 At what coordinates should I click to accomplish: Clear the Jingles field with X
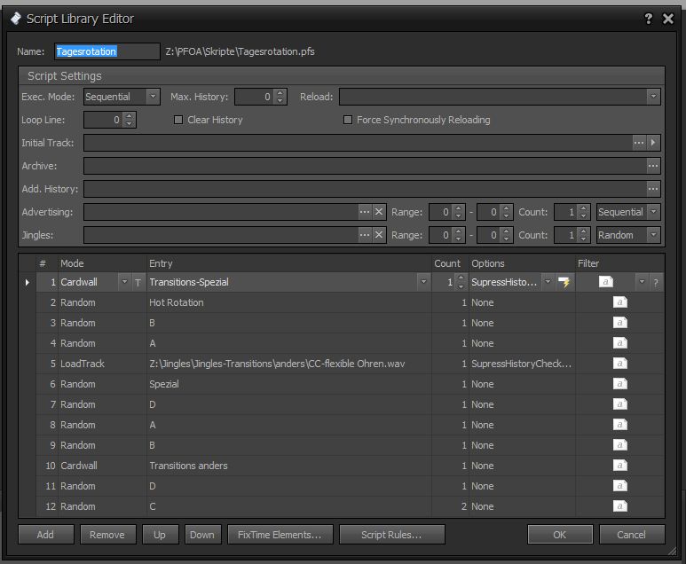[x=379, y=235]
